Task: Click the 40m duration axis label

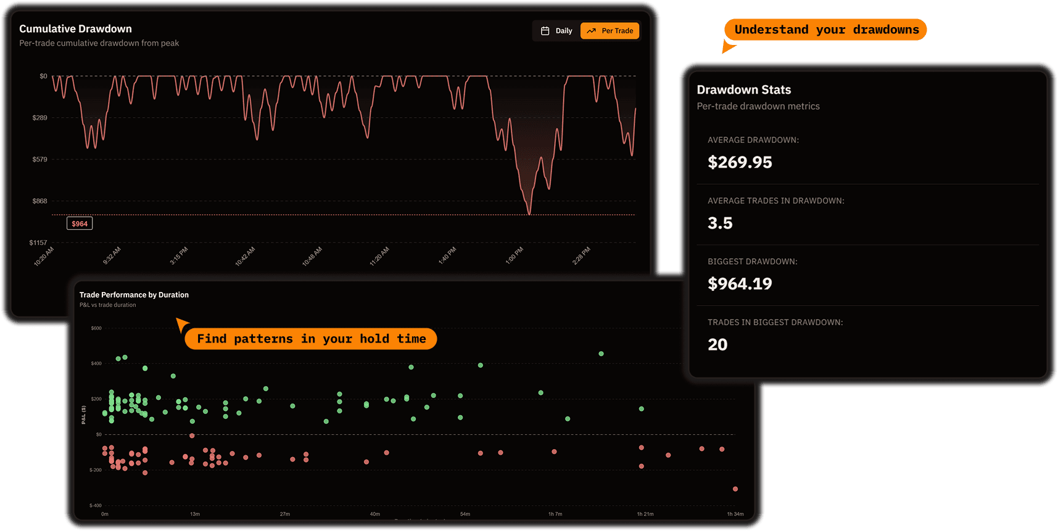Action: coord(375,514)
